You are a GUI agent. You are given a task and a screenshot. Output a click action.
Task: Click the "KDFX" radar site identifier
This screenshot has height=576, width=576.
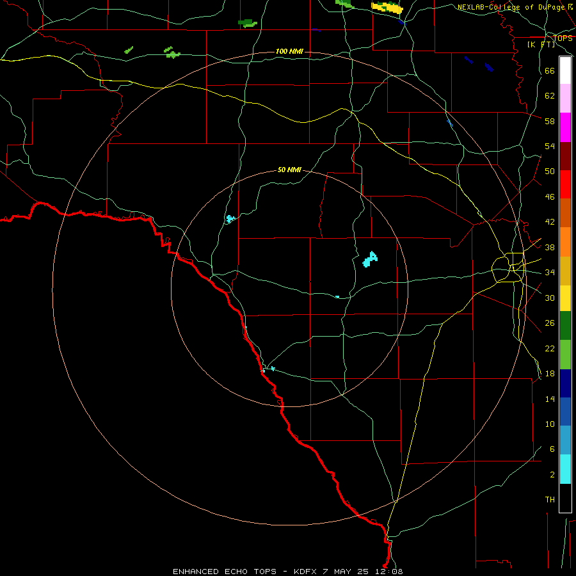pyautogui.click(x=305, y=572)
